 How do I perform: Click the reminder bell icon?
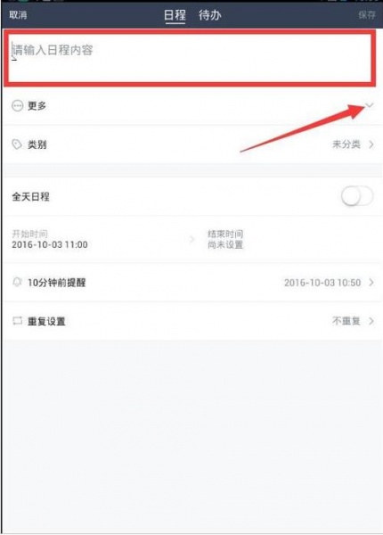(17, 282)
